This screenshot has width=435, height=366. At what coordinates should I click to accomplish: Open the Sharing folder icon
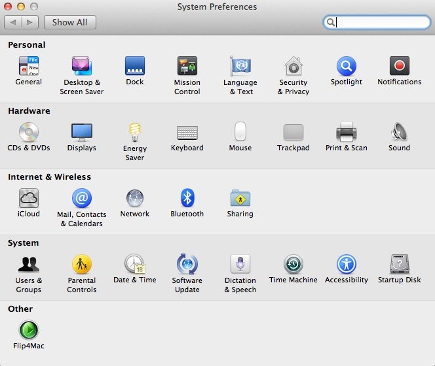[x=240, y=198]
